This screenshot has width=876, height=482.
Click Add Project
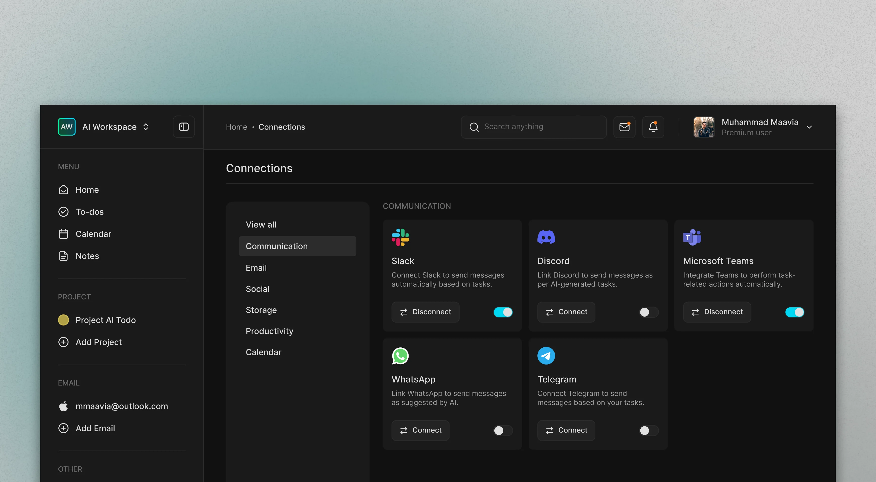click(x=99, y=342)
